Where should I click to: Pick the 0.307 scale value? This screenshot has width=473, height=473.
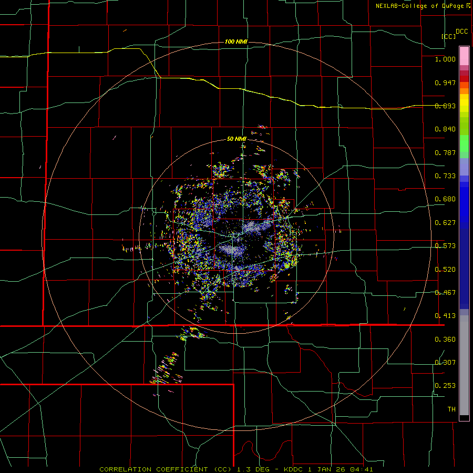pos(445,363)
